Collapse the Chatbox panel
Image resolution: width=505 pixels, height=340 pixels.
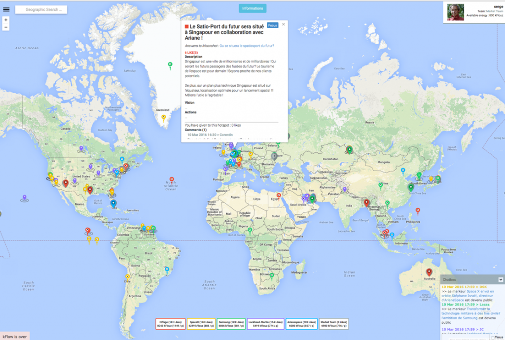tap(500, 279)
